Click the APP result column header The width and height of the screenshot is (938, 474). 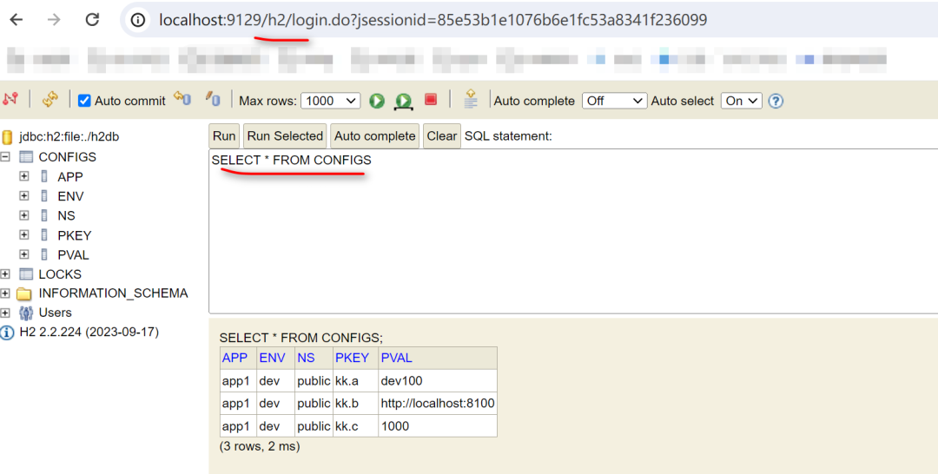click(234, 358)
